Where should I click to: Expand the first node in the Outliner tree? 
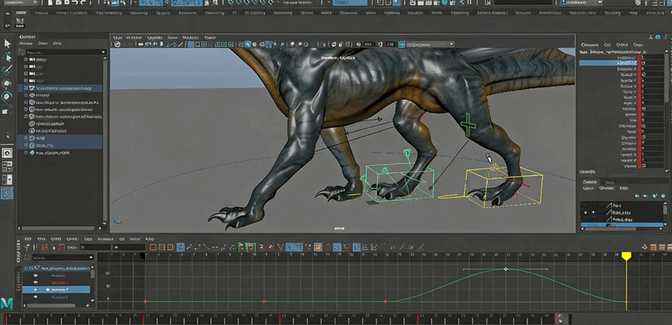[x=26, y=59]
